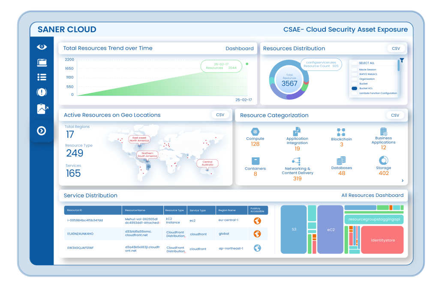This screenshot has width=439, height=293.
Task: Click the d33ztd5s55ixmc.cloudfront.net resource name
Action: pos(138,233)
